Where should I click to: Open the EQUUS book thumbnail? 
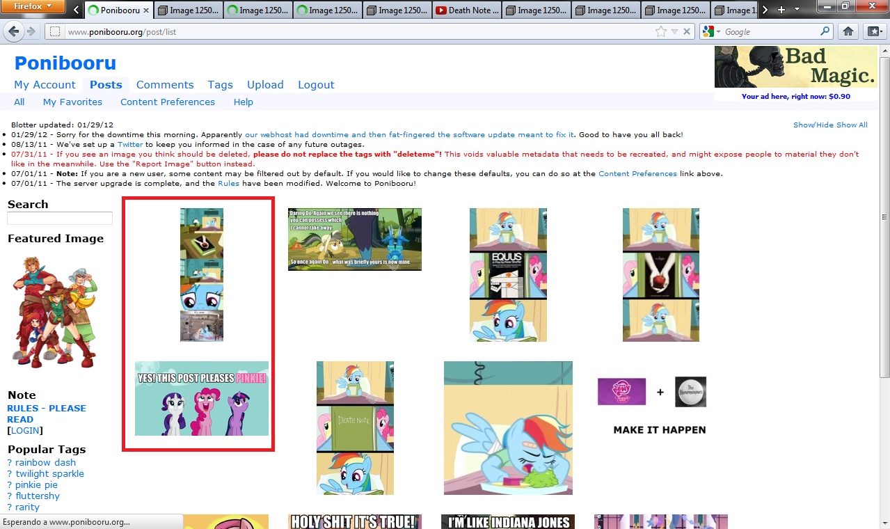tap(508, 274)
